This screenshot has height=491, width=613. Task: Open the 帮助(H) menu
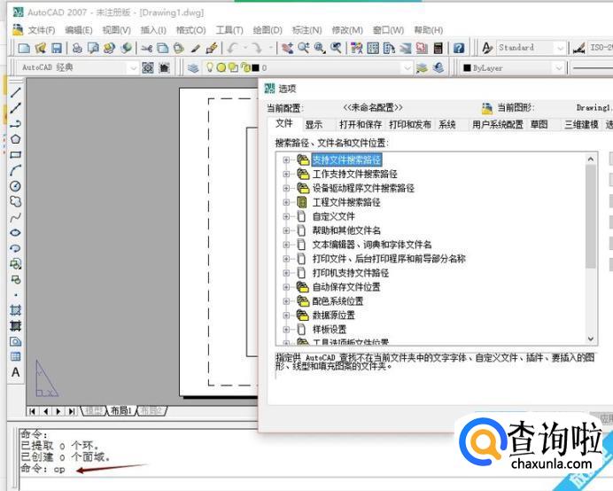[x=429, y=30]
